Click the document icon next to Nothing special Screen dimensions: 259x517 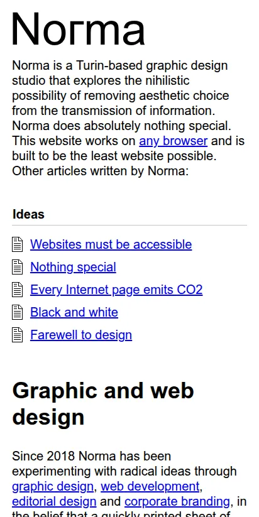tap(18, 267)
